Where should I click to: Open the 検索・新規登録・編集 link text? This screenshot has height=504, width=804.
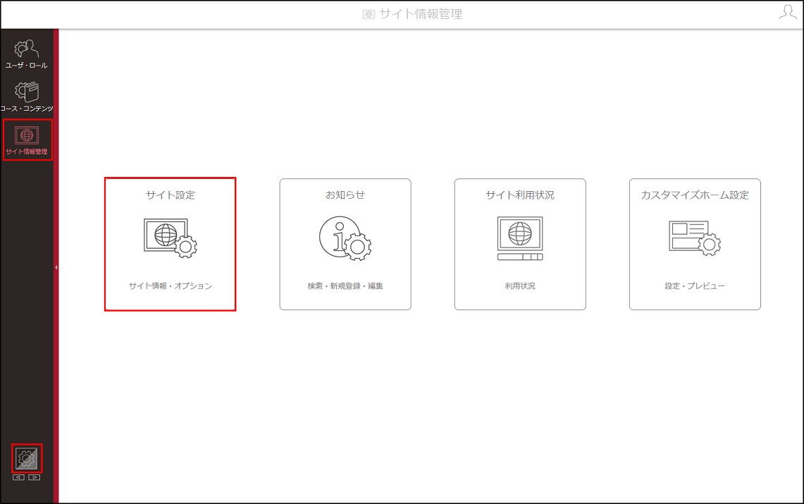[x=345, y=285]
